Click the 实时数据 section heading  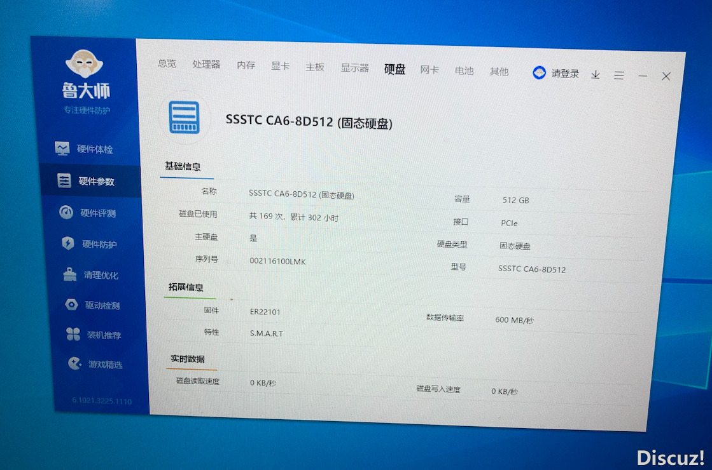point(188,359)
